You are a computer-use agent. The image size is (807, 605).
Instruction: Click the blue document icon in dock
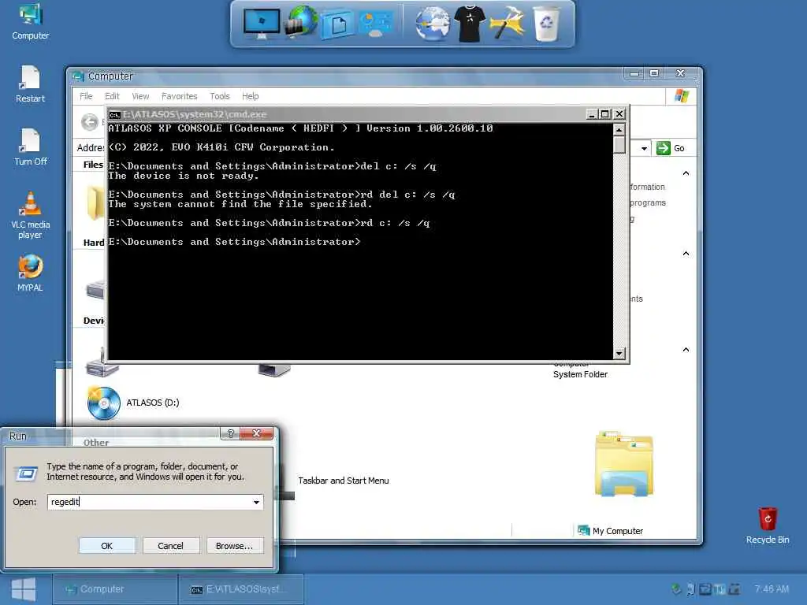click(337, 24)
